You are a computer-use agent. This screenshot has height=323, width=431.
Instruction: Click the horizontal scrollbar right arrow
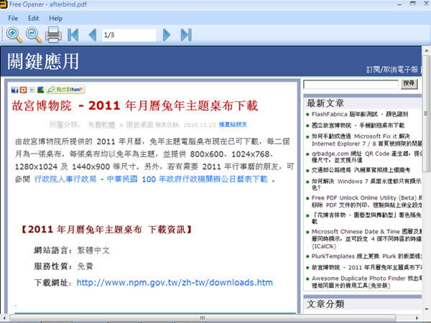point(417,318)
